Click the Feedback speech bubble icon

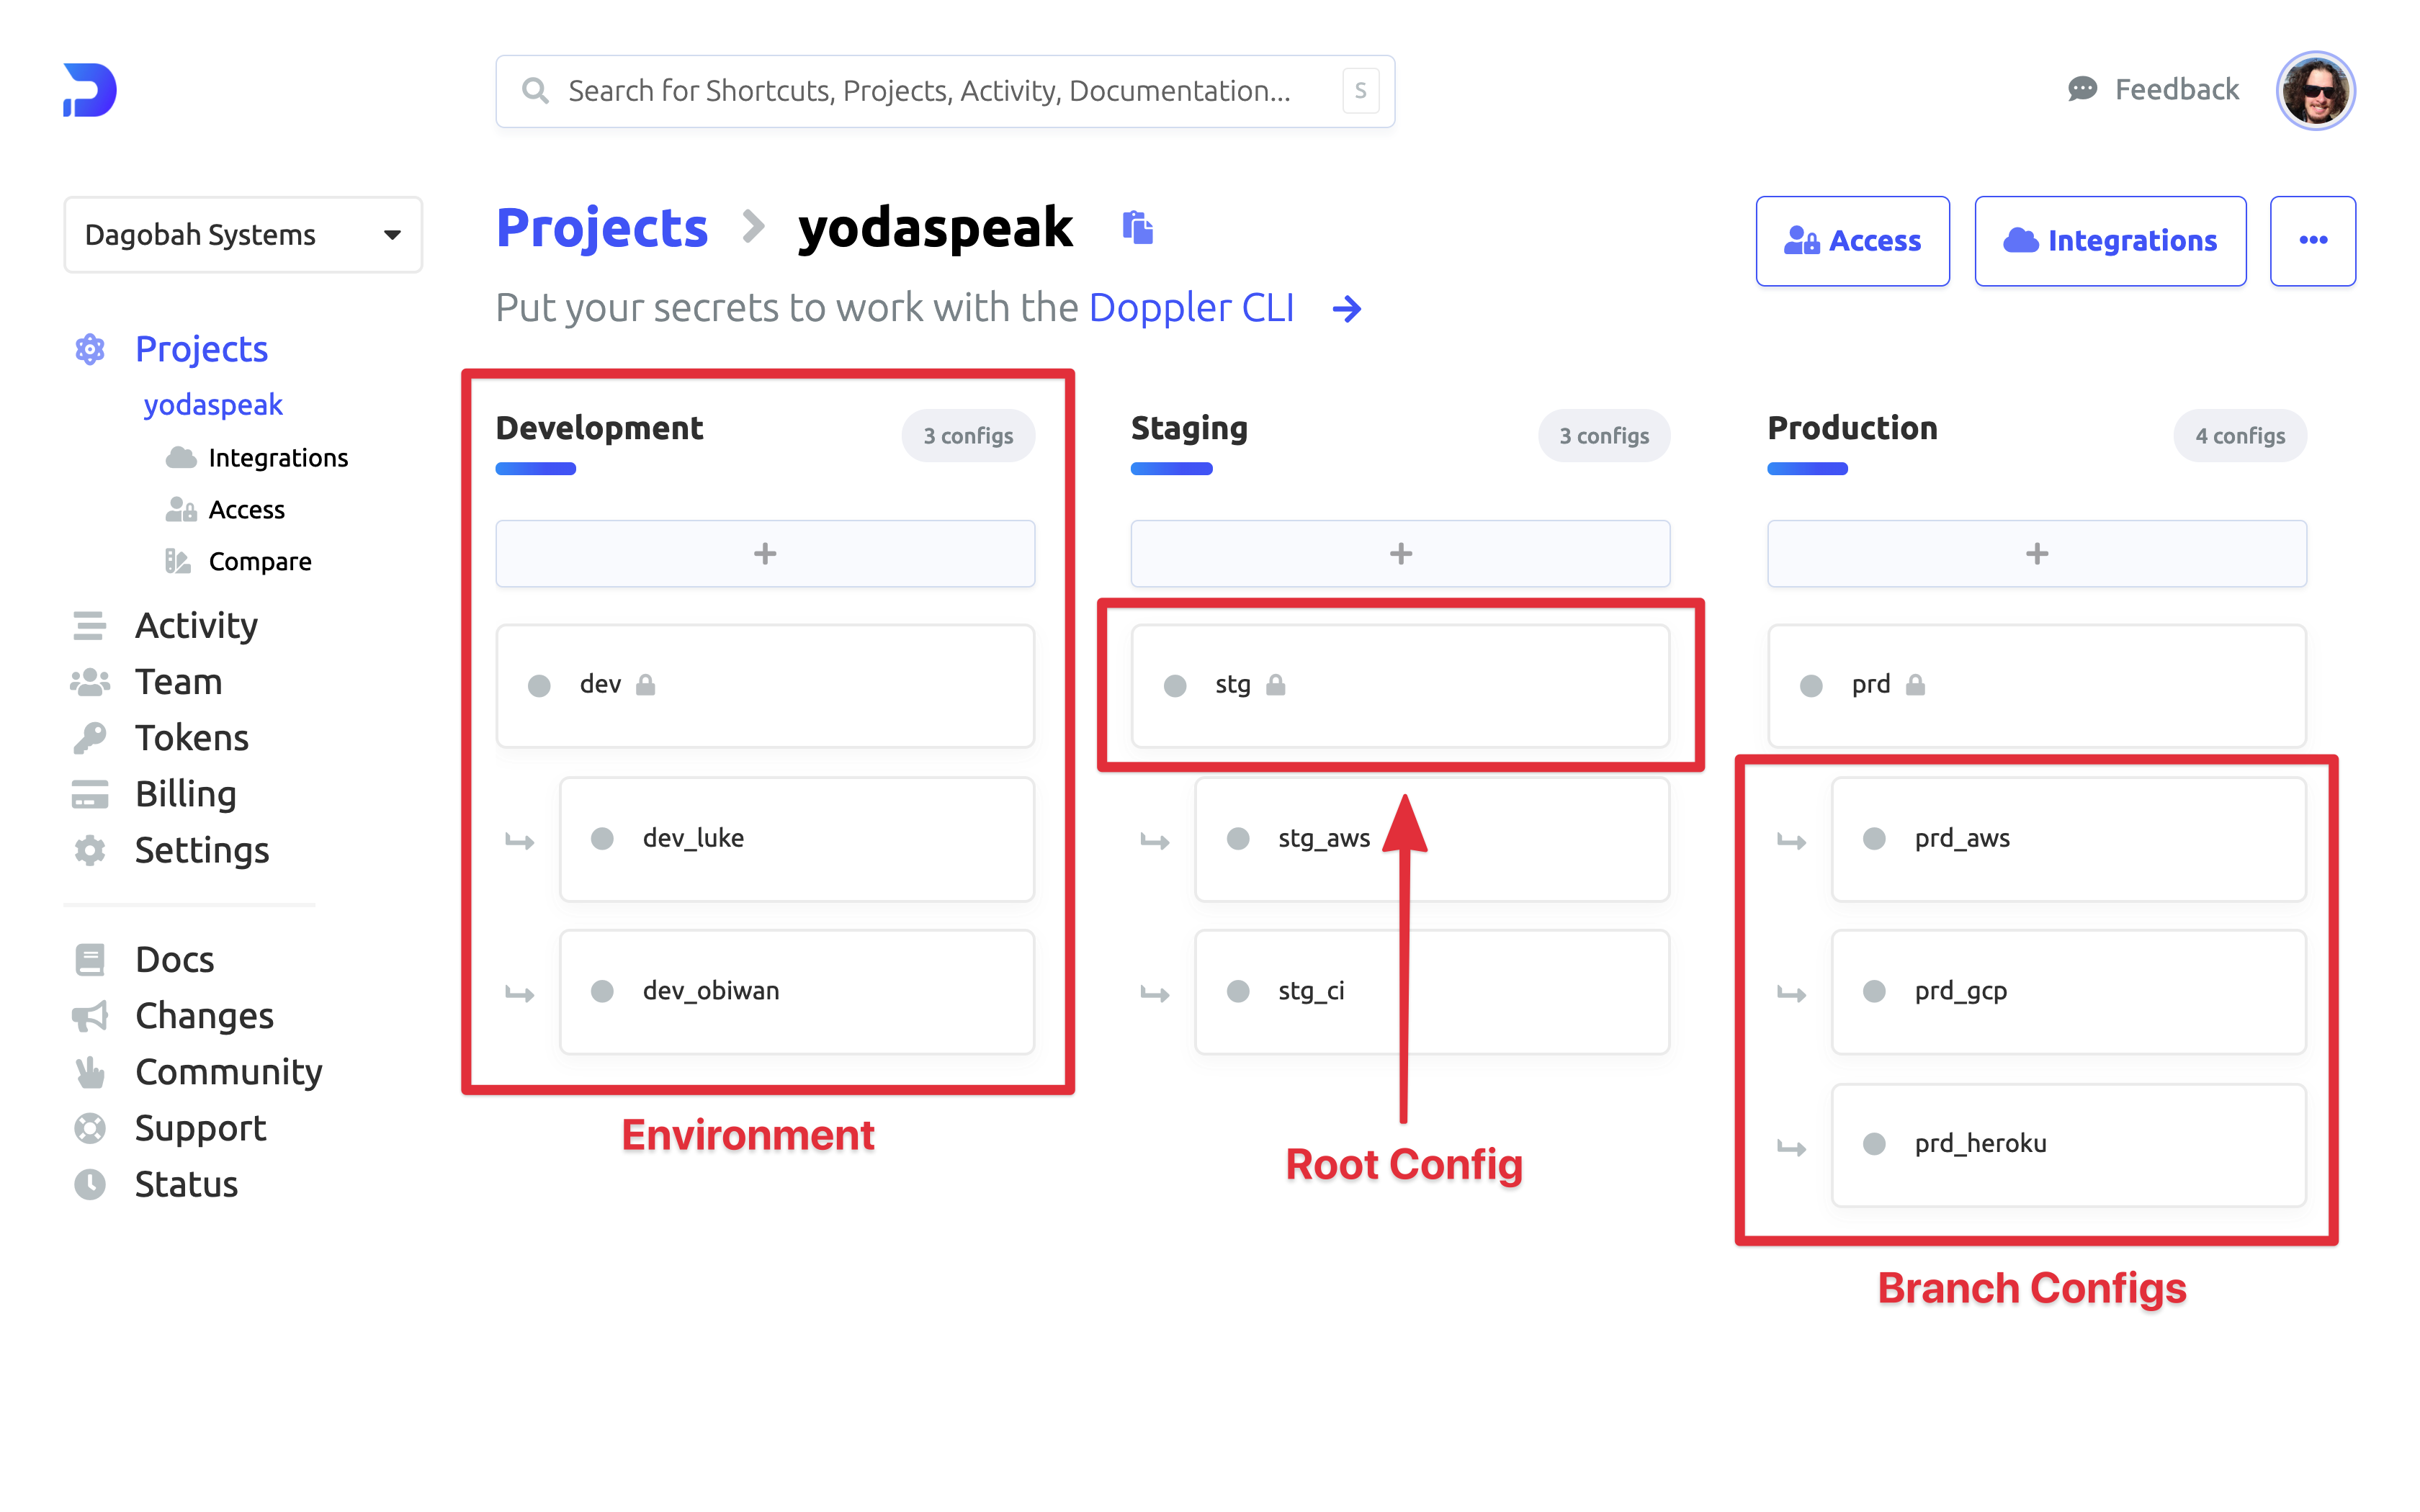(2082, 90)
